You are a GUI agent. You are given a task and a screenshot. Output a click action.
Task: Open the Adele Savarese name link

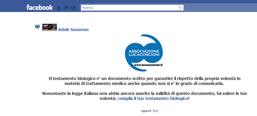[x=73, y=30]
